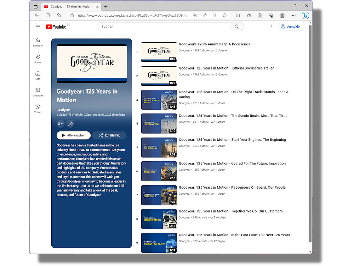The width and height of the screenshot is (354, 266).
Task: Open the browser profile avatar
Action: click(282, 15)
